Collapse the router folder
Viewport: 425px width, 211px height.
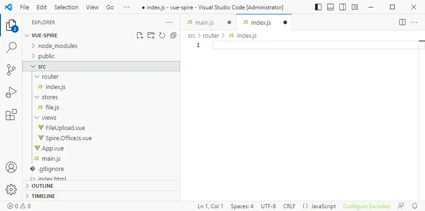[x=50, y=76]
